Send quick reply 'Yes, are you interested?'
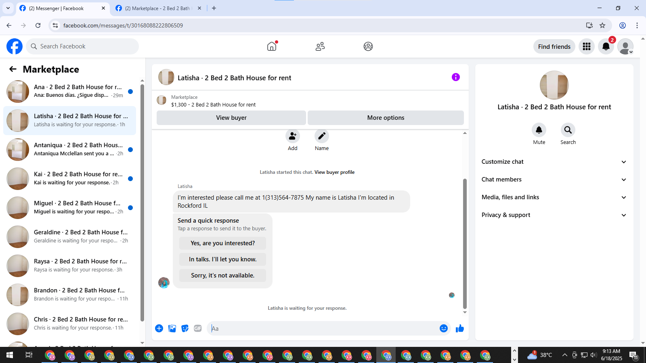The image size is (646, 363). [x=222, y=243]
